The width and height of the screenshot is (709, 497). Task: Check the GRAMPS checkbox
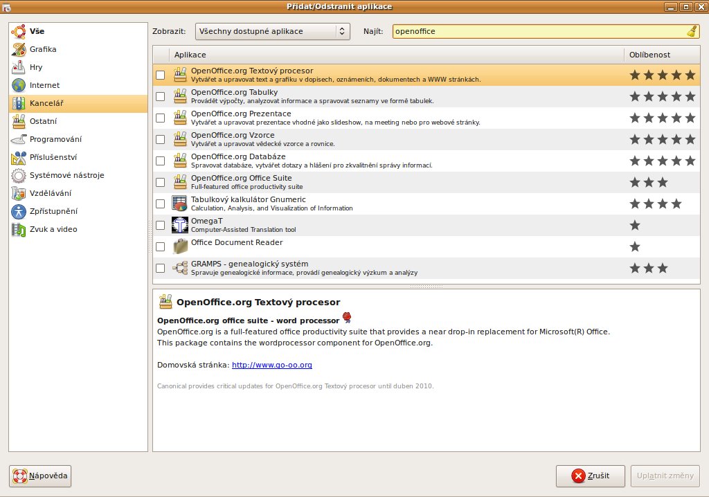coord(161,268)
